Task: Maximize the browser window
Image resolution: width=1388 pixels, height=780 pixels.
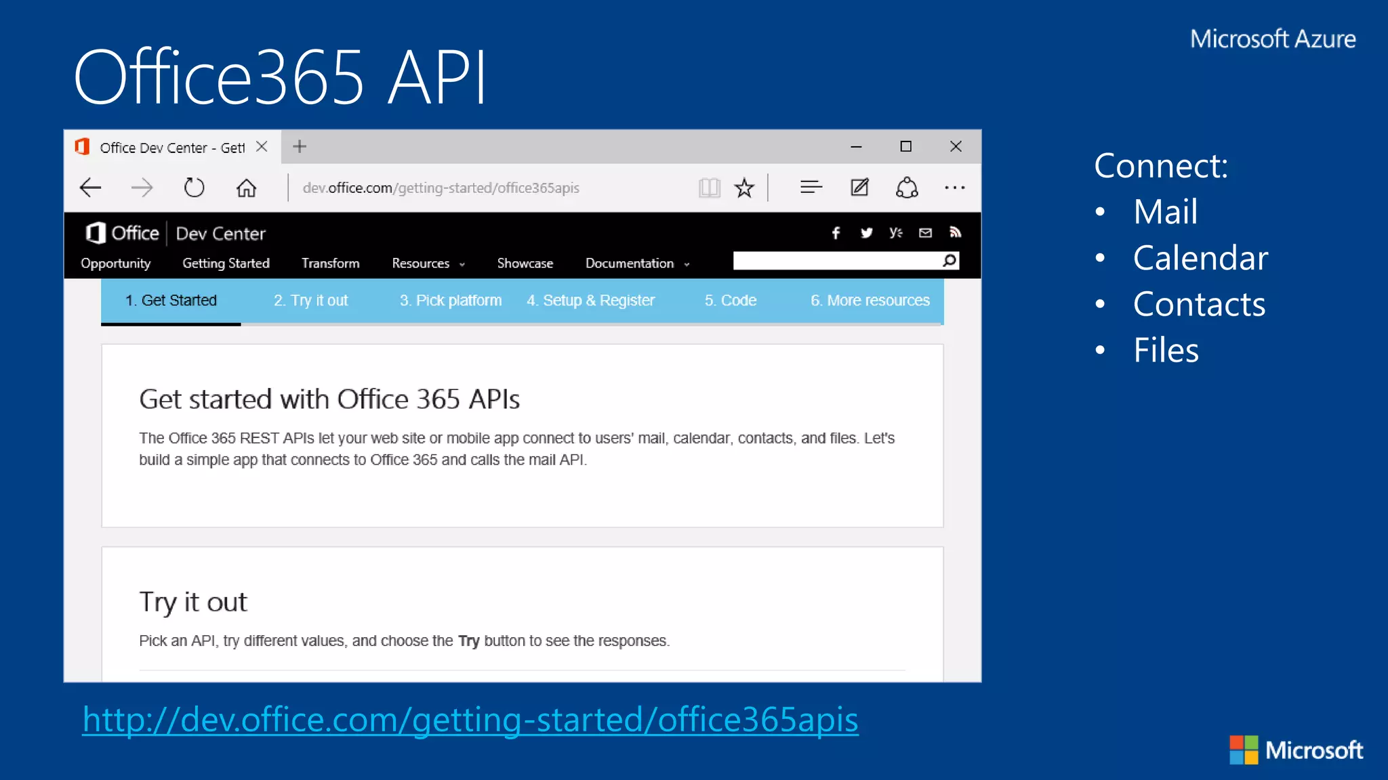Action: tap(905, 146)
